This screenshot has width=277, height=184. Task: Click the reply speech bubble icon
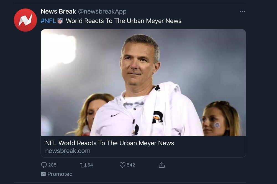pos(44,165)
